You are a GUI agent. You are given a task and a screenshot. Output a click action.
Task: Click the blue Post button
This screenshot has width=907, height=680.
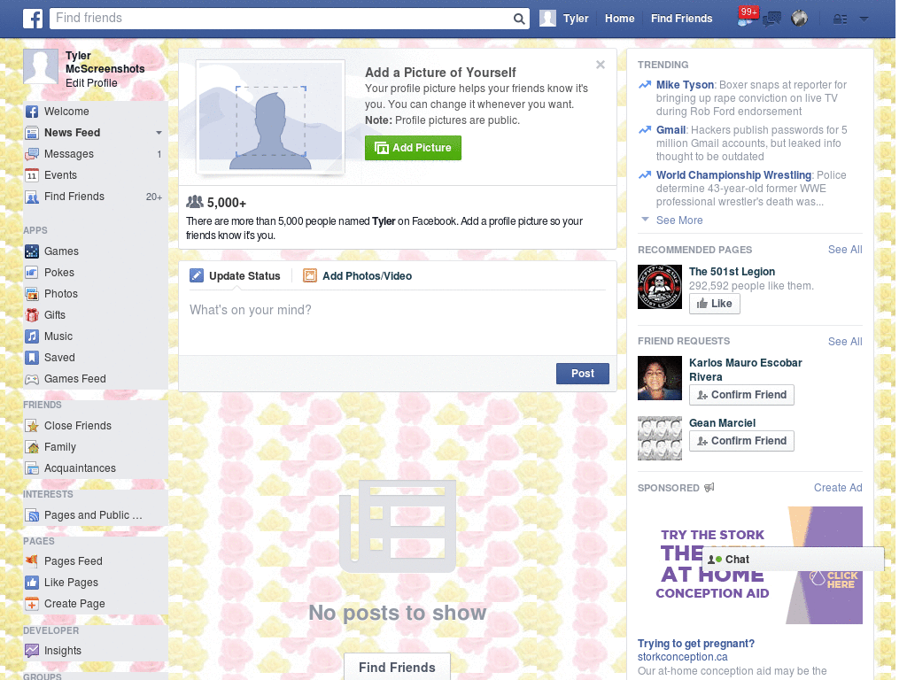(583, 374)
